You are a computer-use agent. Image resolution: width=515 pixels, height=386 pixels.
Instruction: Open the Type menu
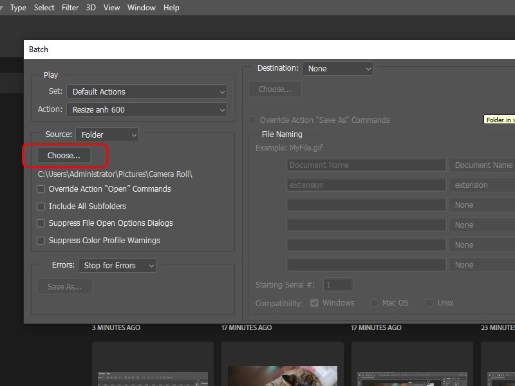(x=18, y=8)
